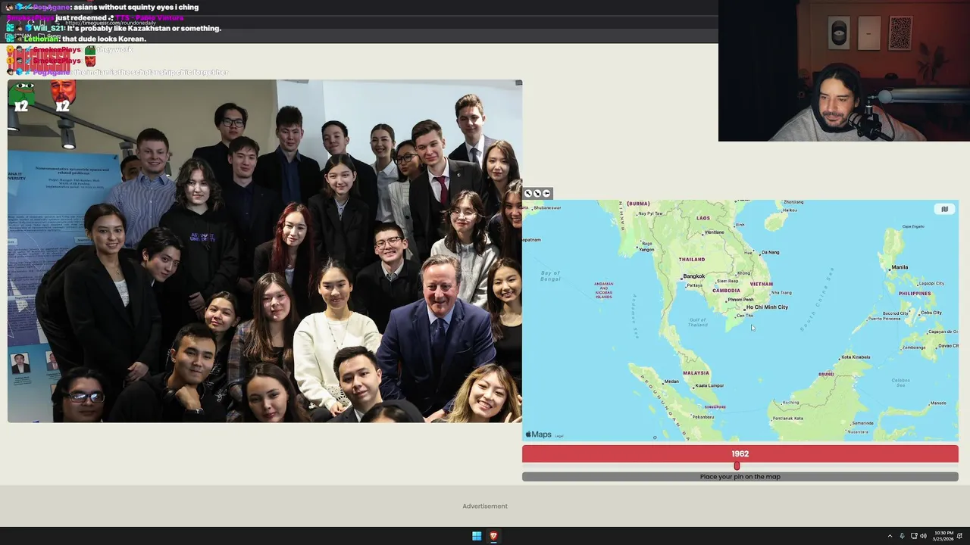The width and height of the screenshot is (970, 545).
Task: Click the red 1962 year bar
Action: coord(740,454)
